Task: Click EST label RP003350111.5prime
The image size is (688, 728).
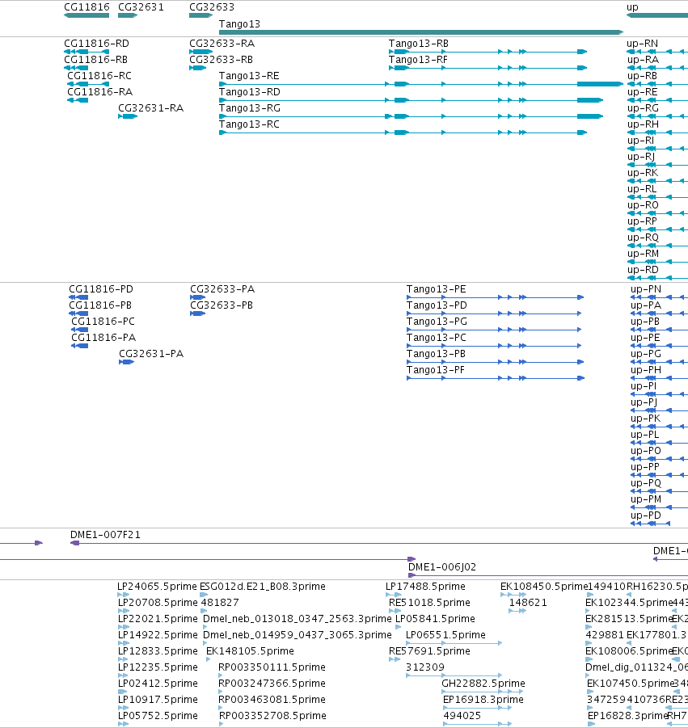Action: (272, 667)
